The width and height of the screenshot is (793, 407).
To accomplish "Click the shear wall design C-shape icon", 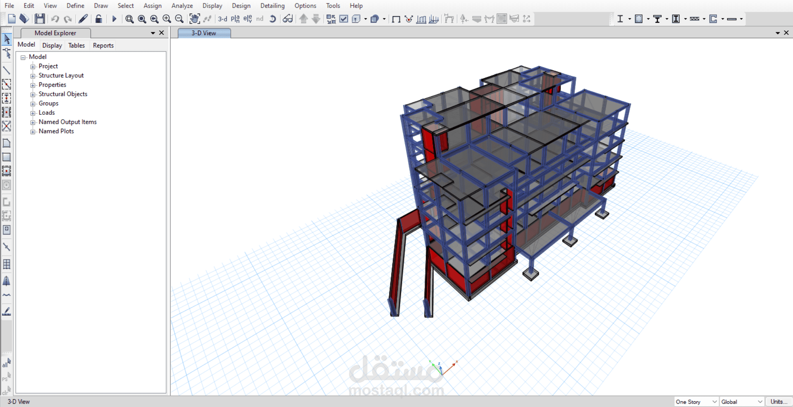I will click(x=713, y=19).
